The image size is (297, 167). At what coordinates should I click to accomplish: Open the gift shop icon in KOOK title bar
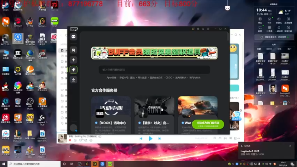point(193,29)
